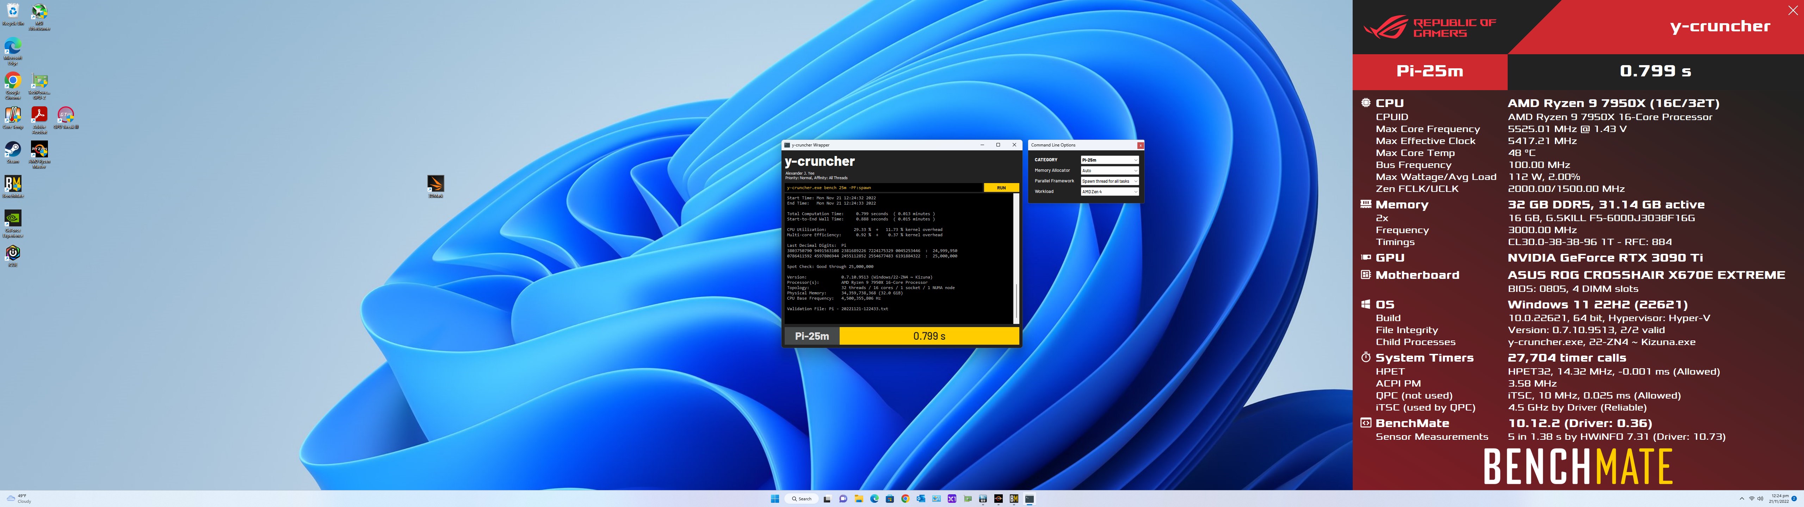Image resolution: width=1804 pixels, height=507 pixels.
Task: Launch TechPowerUp GPU-Z from the desktop
Action: point(39,86)
